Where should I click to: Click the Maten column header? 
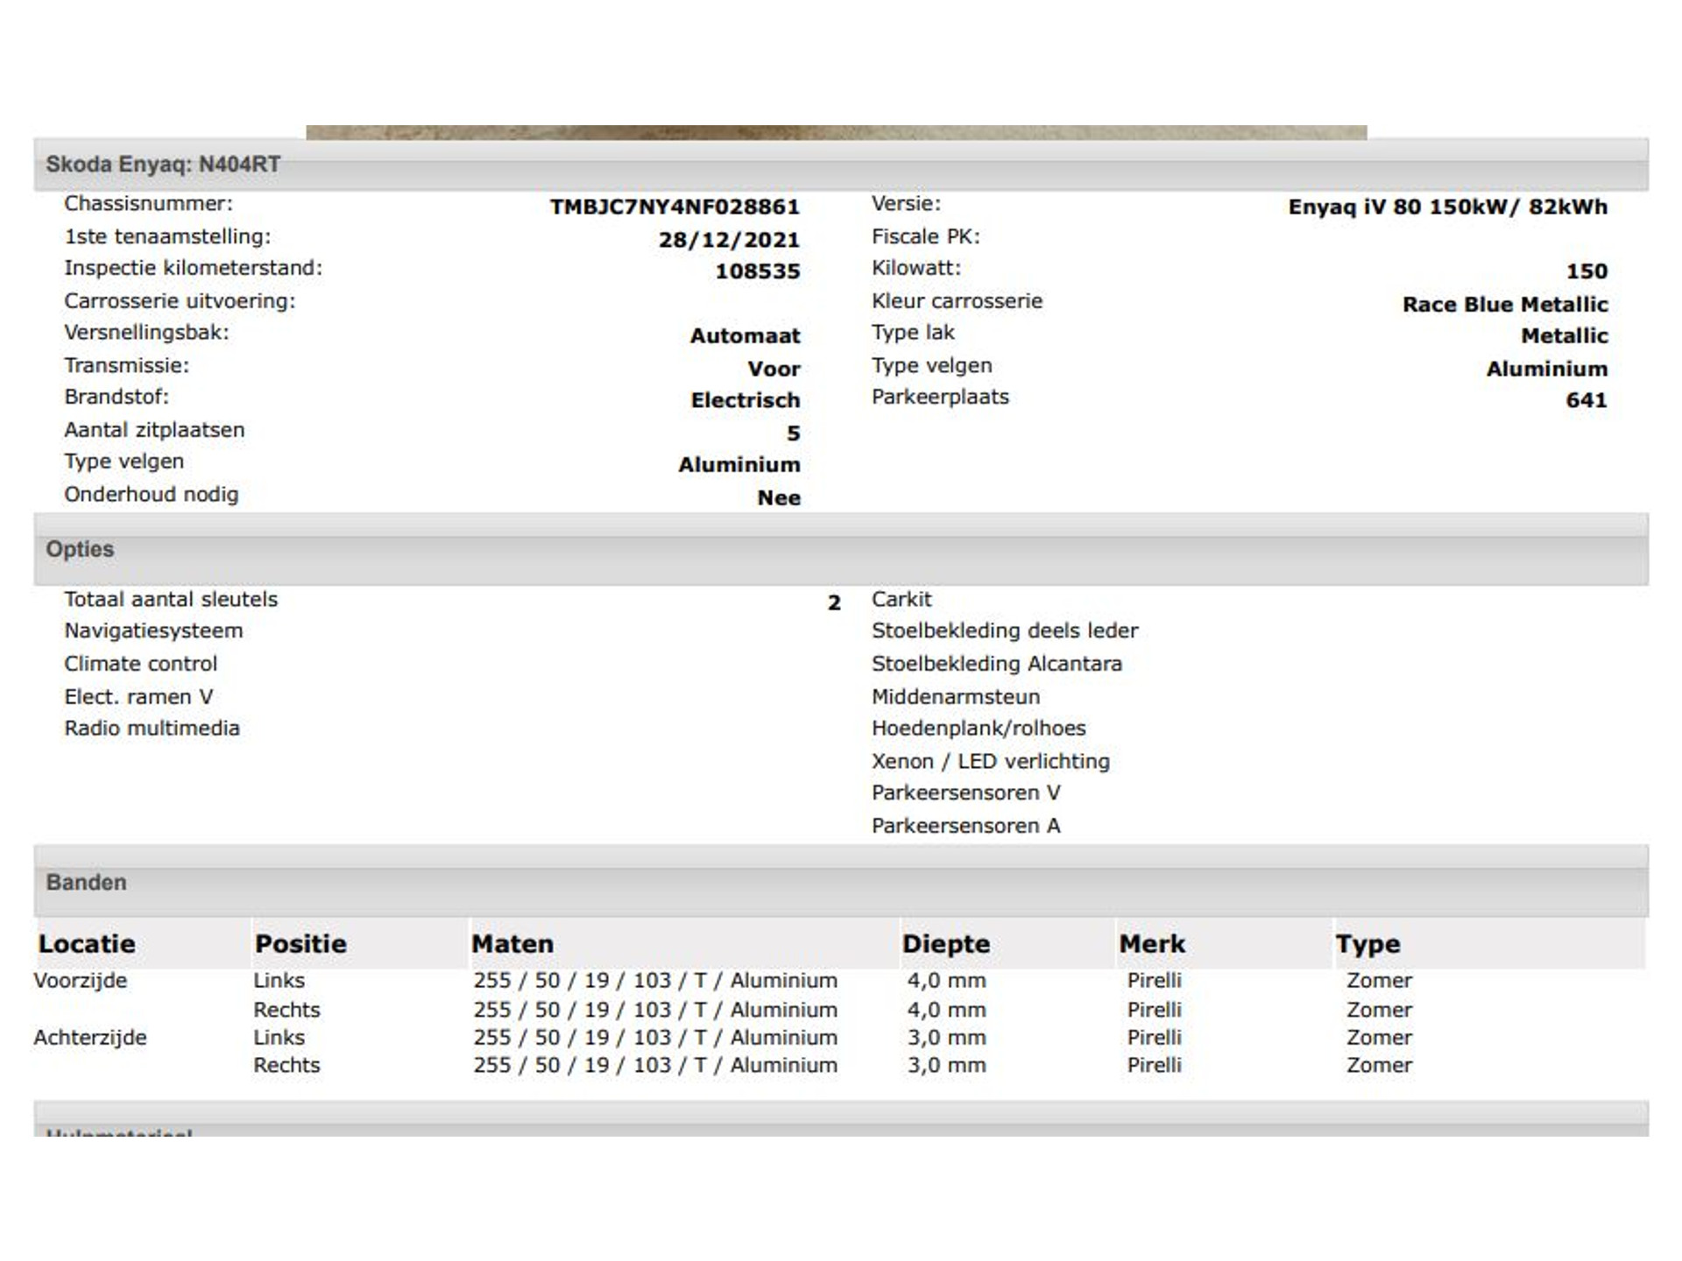pyautogui.click(x=512, y=944)
